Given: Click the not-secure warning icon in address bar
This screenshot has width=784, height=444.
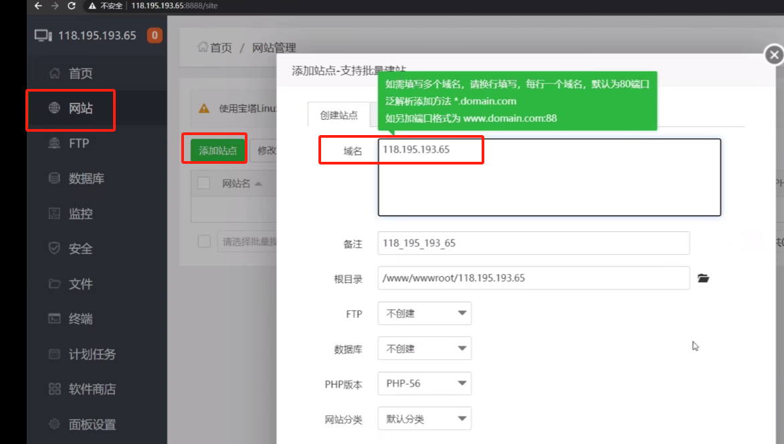Looking at the screenshot, I should coord(92,6).
